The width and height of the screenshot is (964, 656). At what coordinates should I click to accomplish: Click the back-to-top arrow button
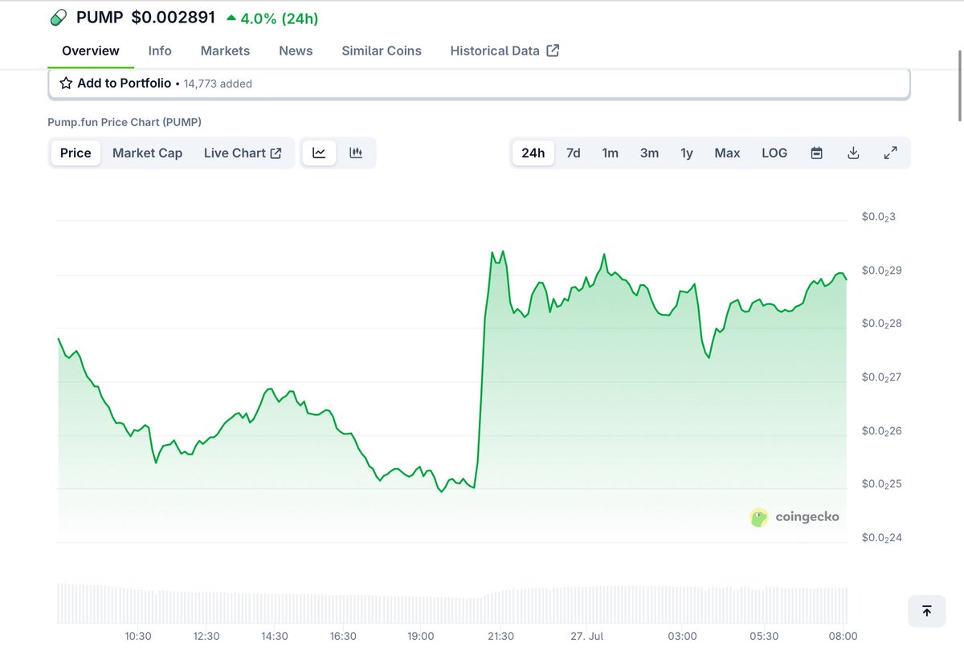[927, 611]
